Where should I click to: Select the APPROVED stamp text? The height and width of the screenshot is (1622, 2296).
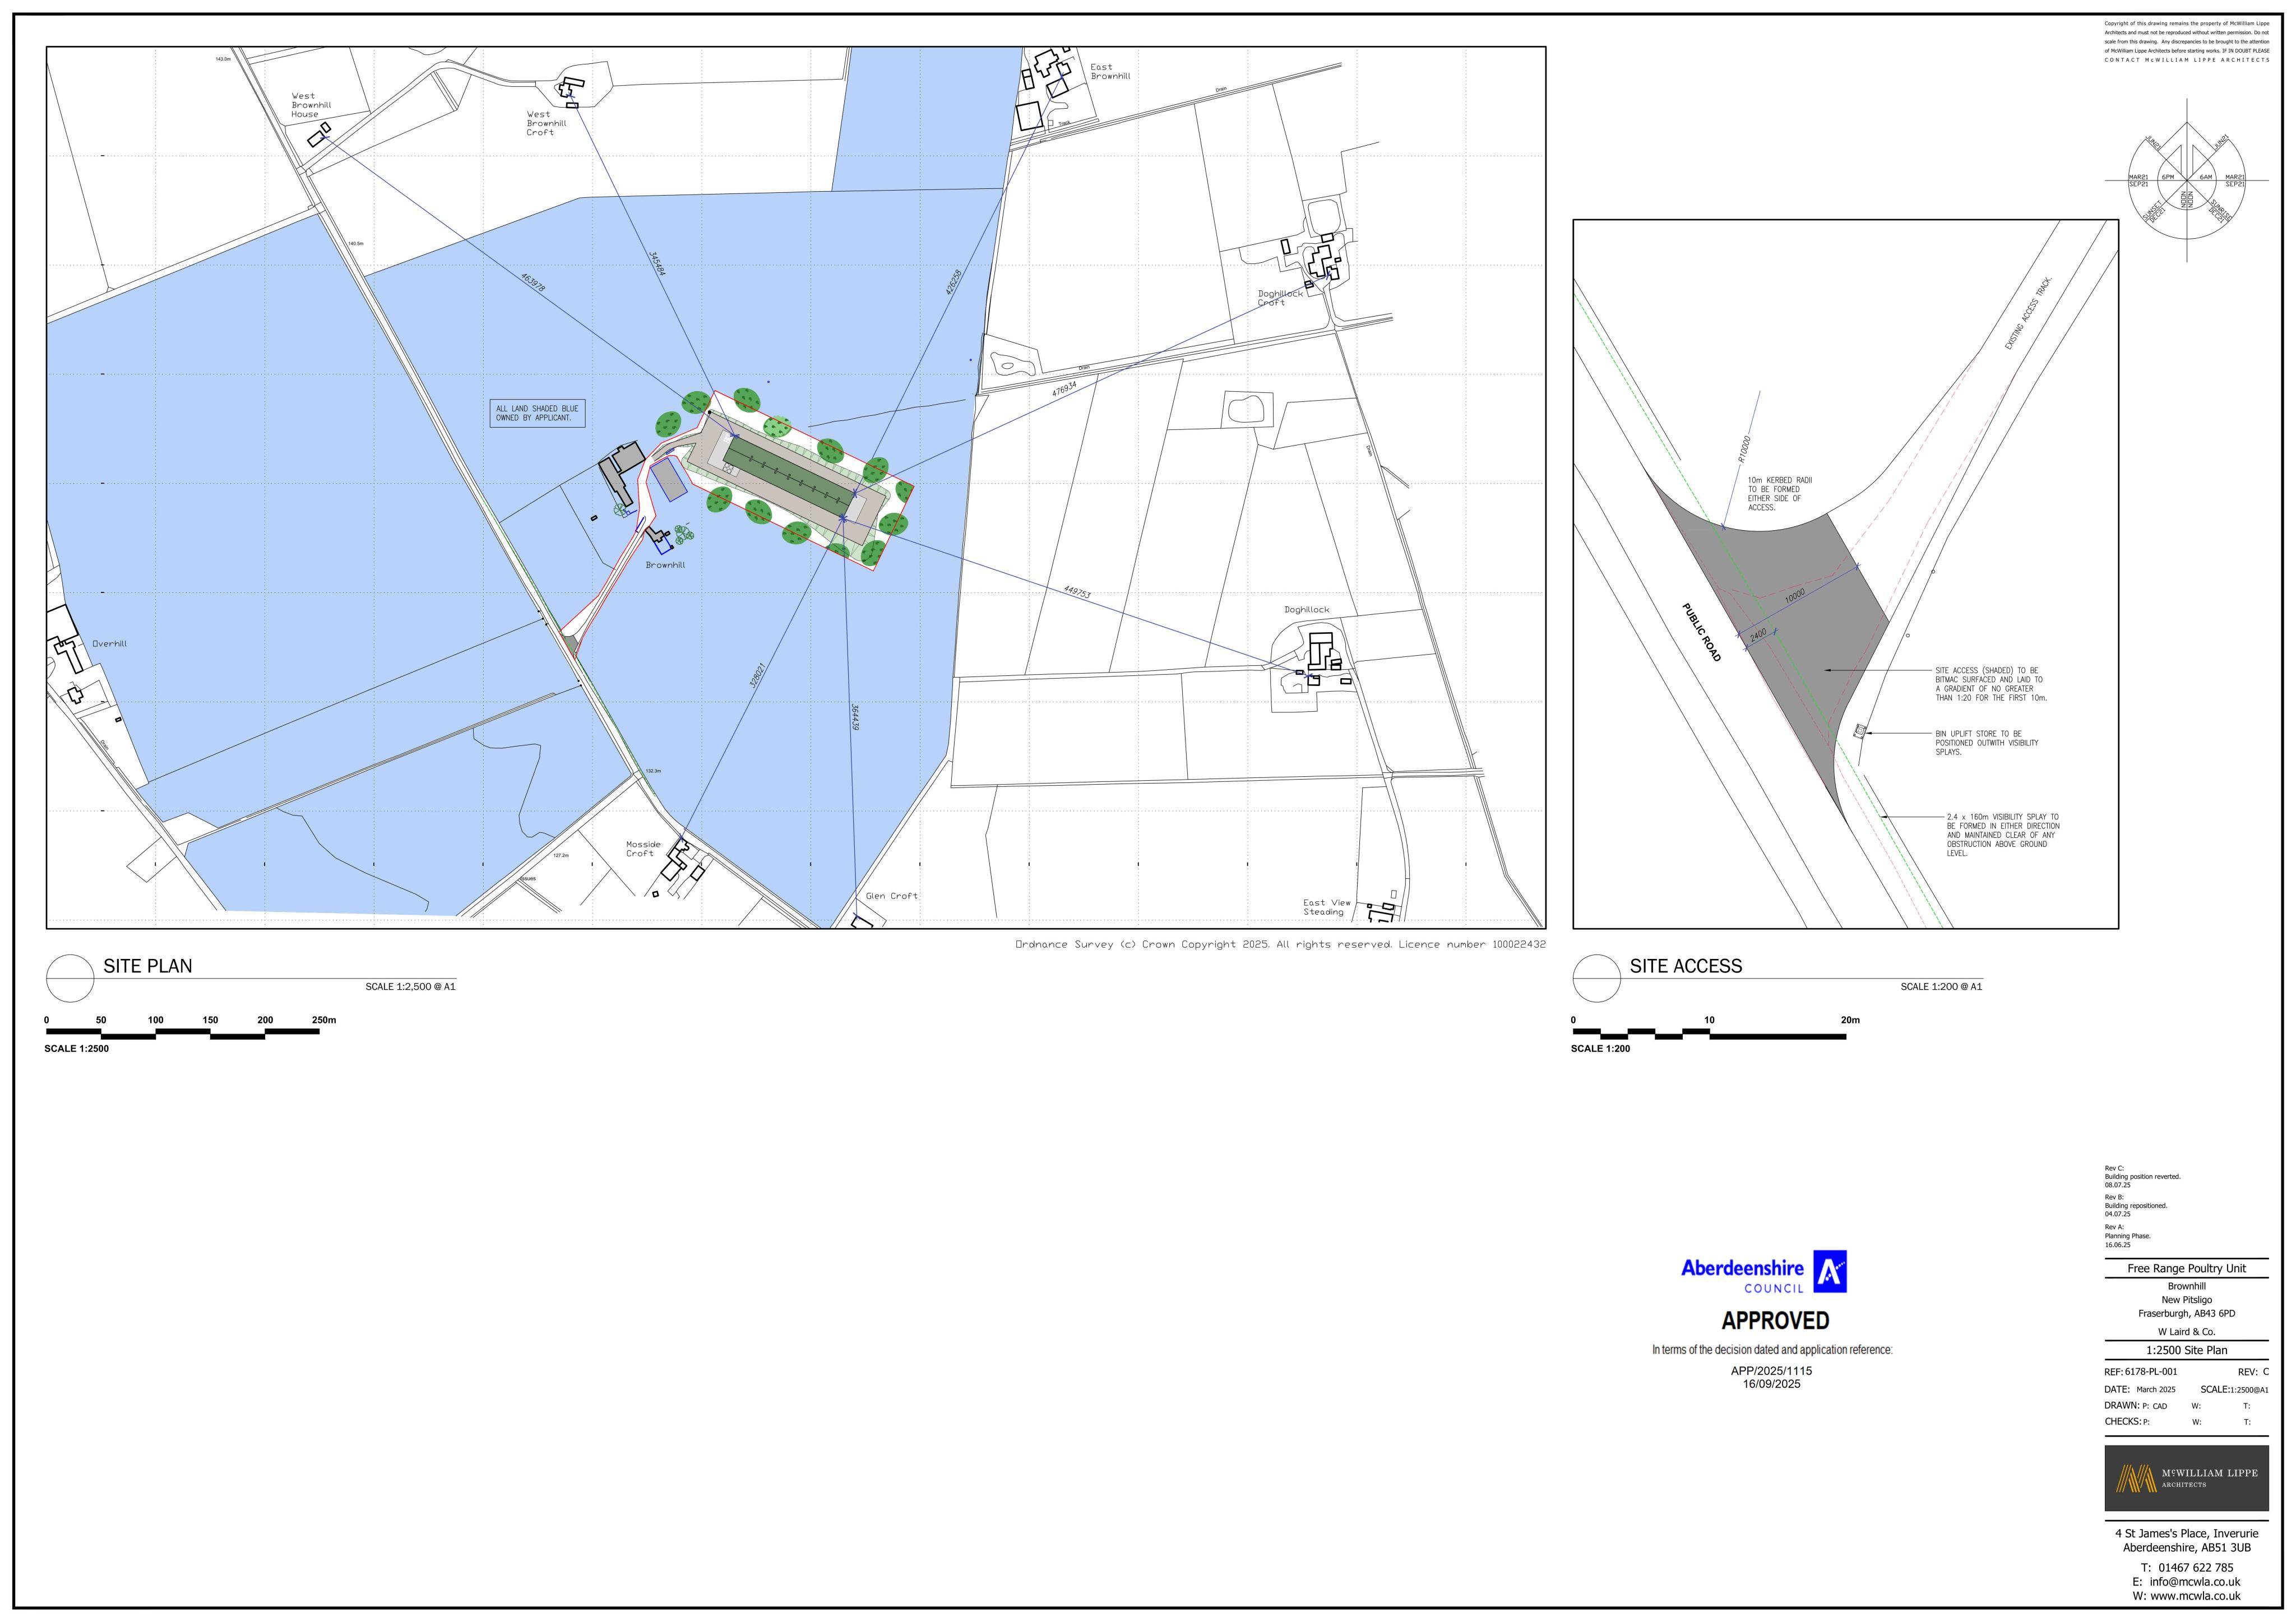click(1775, 1321)
